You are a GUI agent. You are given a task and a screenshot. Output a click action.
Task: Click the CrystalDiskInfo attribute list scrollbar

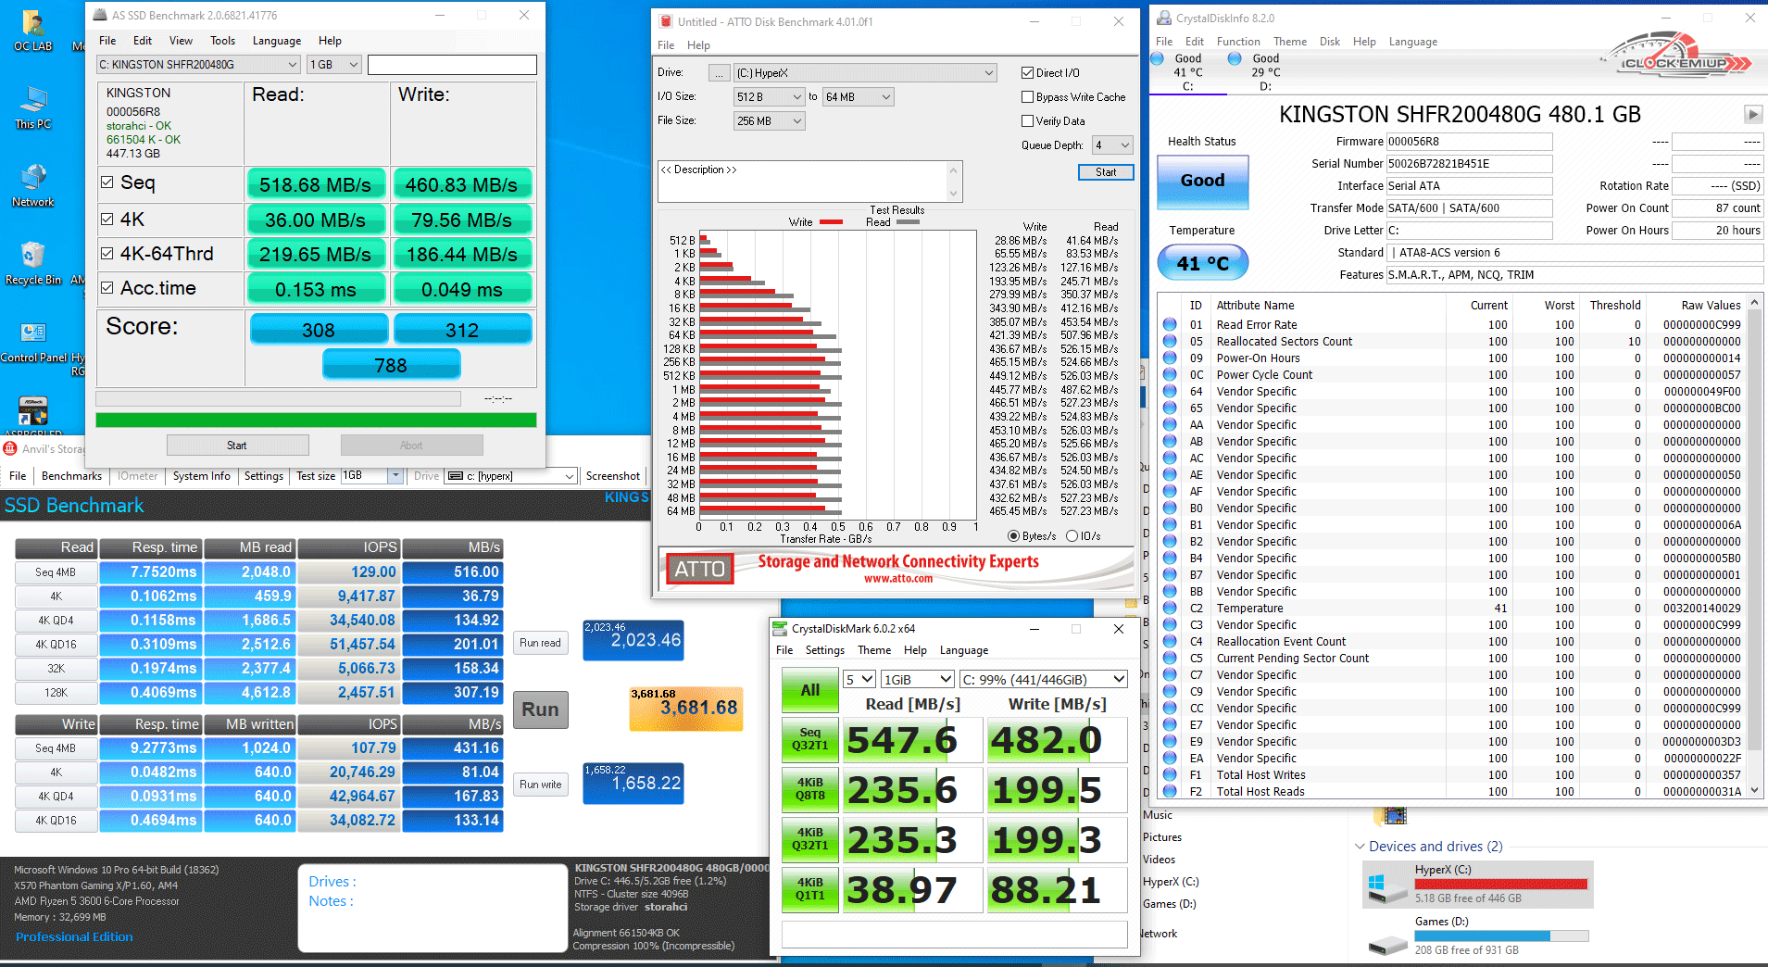point(1754,546)
